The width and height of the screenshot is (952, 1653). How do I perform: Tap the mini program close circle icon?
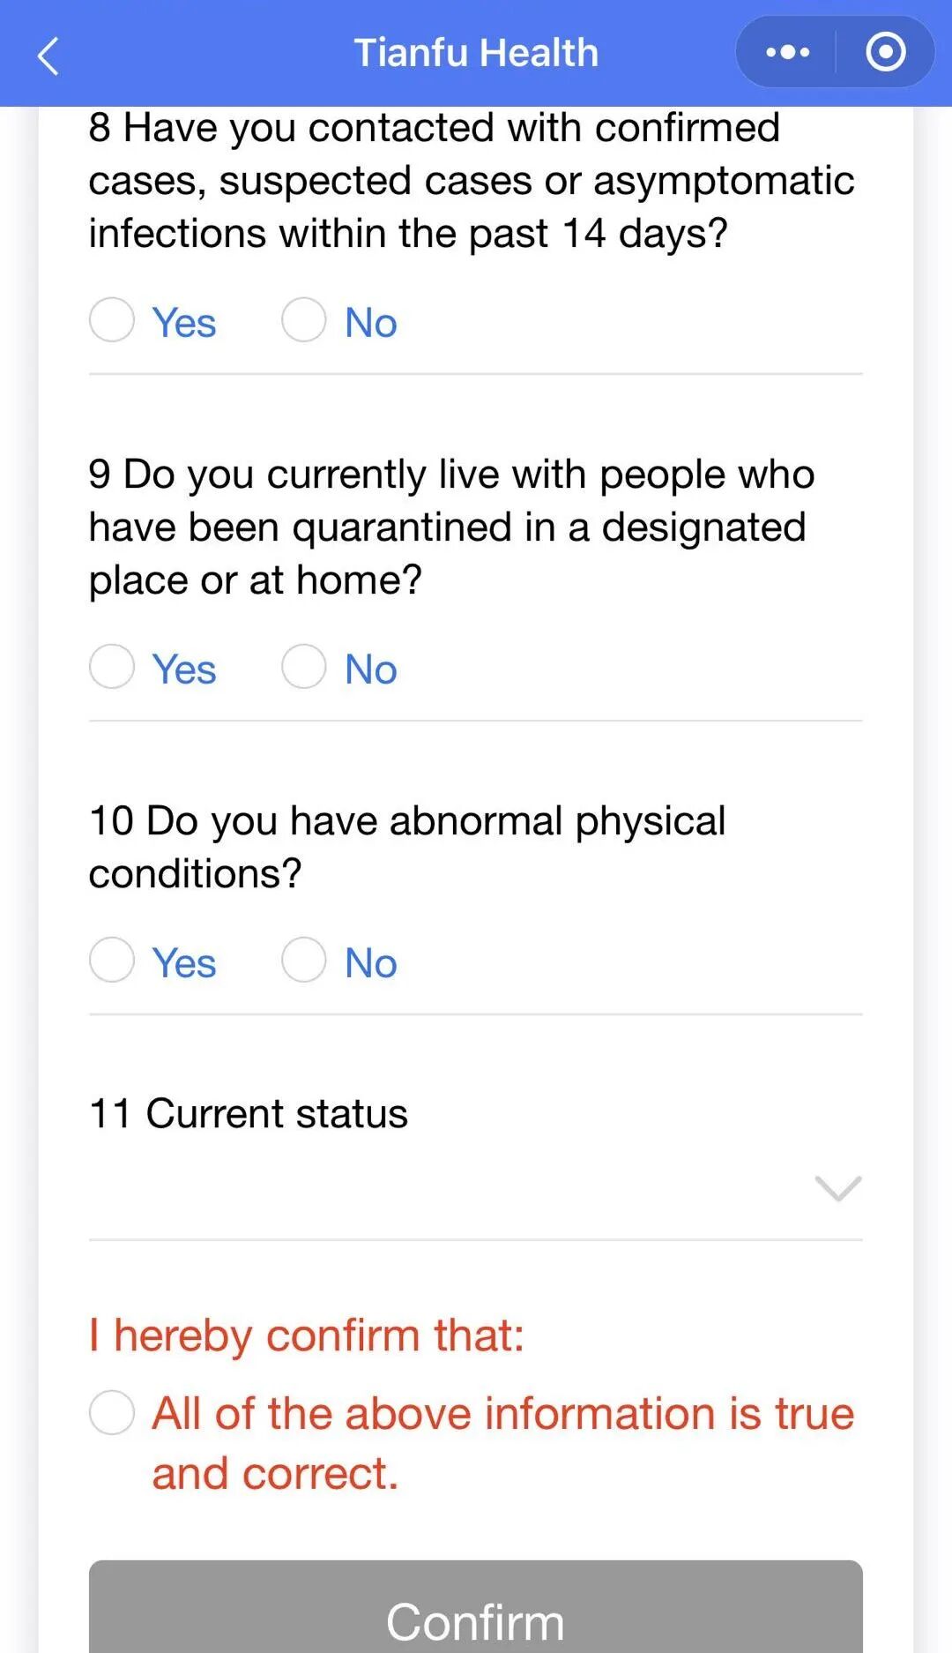point(885,52)
